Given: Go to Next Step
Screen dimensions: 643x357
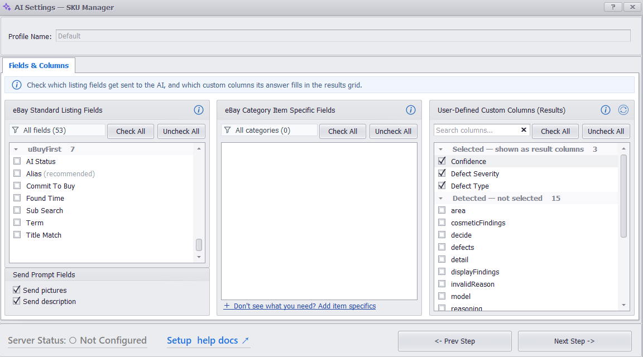Looking at the screenshot, I should 574,341.
